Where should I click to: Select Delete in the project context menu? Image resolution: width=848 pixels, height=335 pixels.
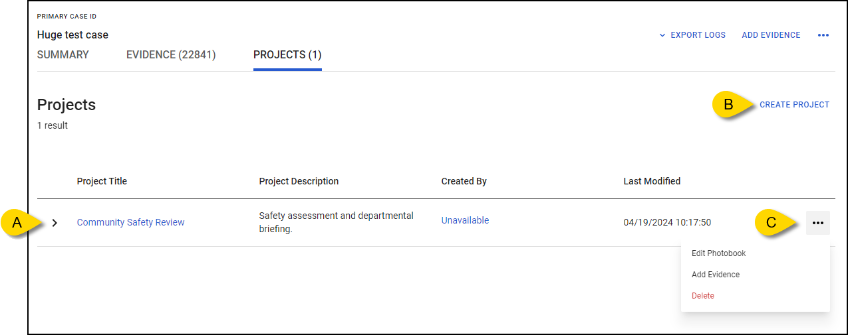703,296
